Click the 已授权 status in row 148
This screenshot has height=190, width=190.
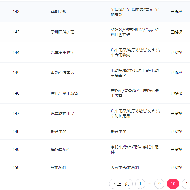click(x=176, y=131)
